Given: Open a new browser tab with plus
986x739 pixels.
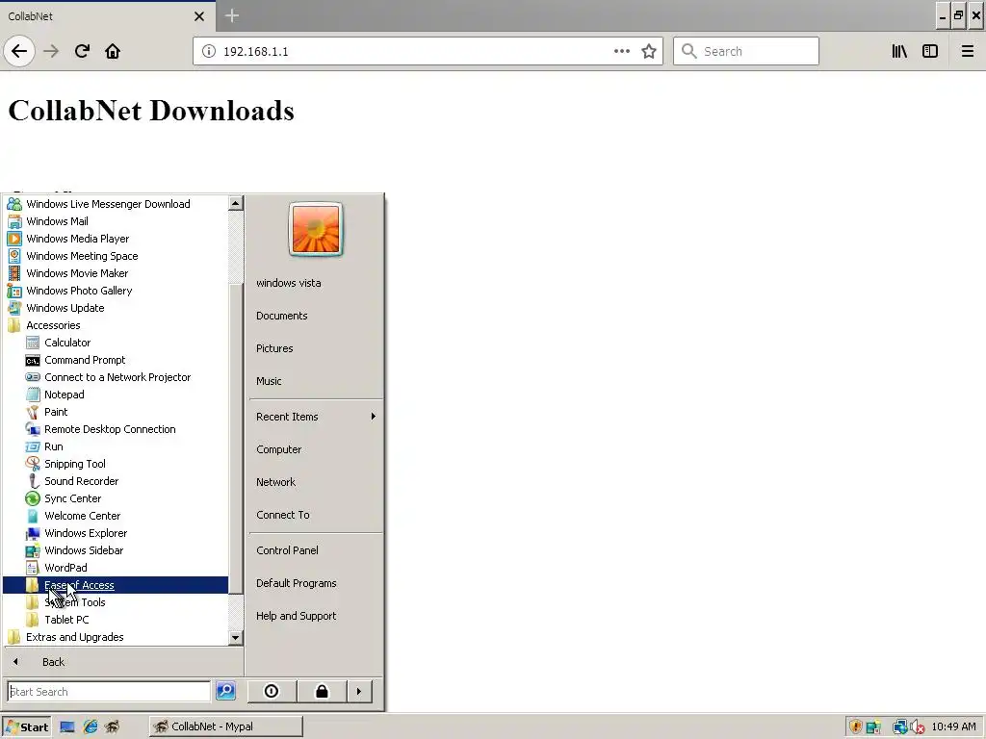Looking at the screenshot, I should tap(231, 15).
